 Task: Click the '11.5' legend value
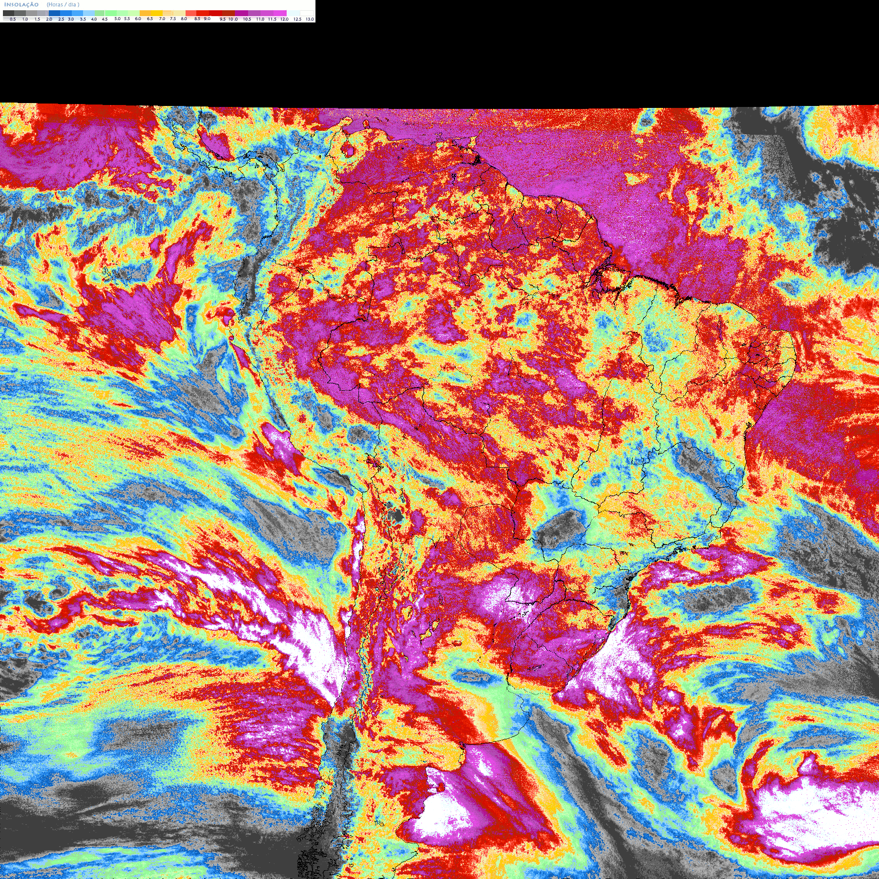coord(272,19)
